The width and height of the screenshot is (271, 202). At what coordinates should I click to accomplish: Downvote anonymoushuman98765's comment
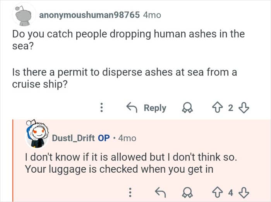click(244, 108)
